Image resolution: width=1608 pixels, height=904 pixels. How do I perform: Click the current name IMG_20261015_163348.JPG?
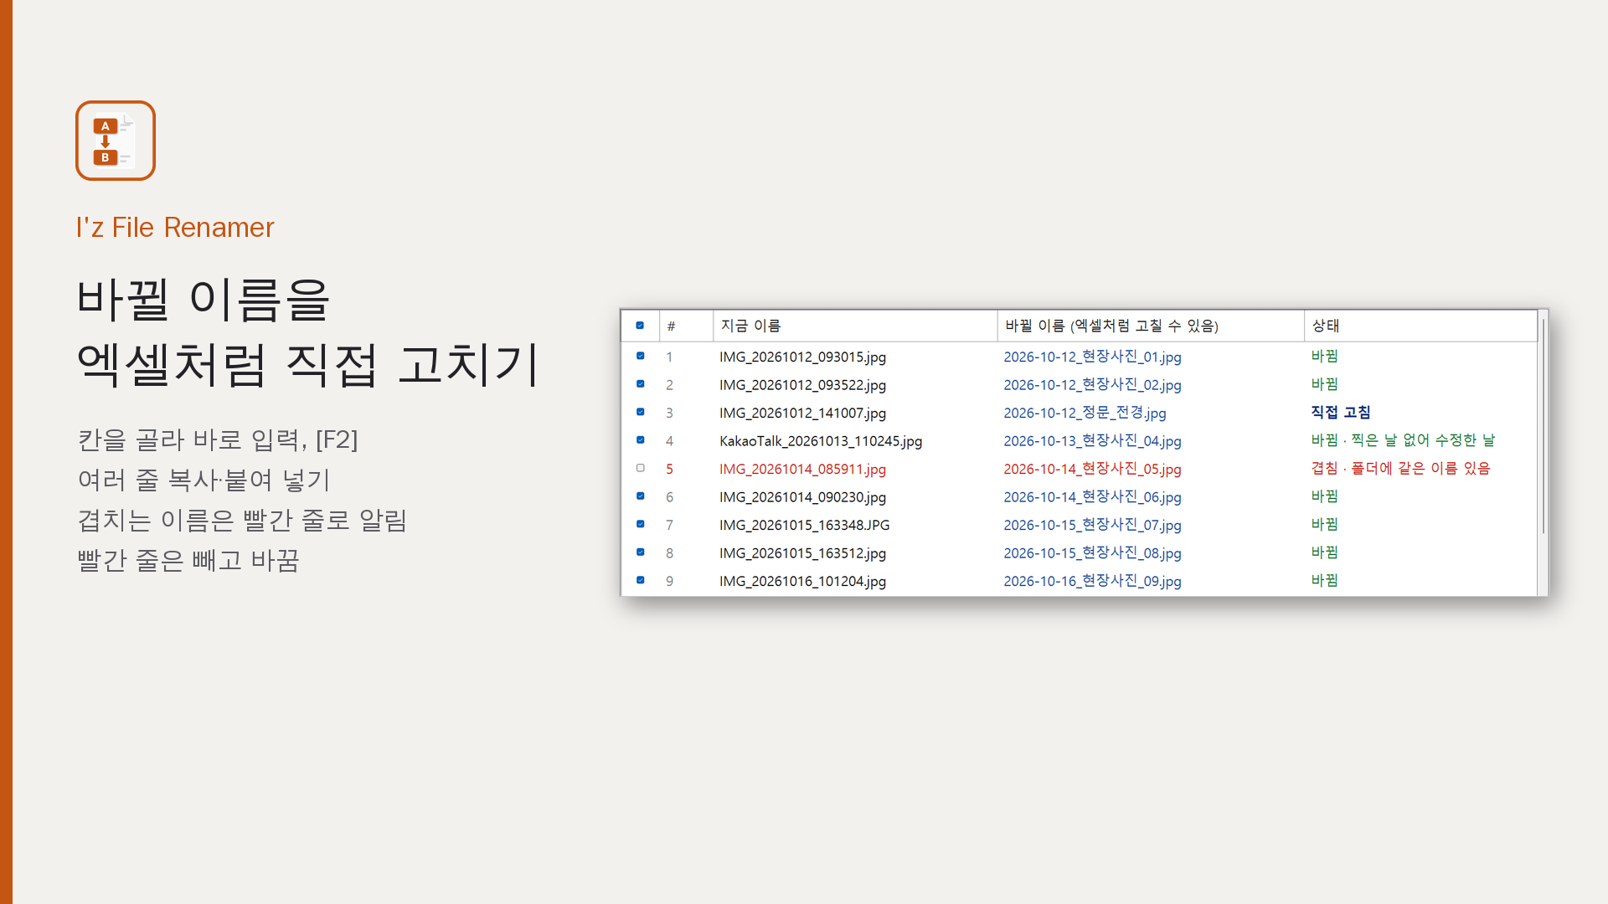tap(804, 525)
